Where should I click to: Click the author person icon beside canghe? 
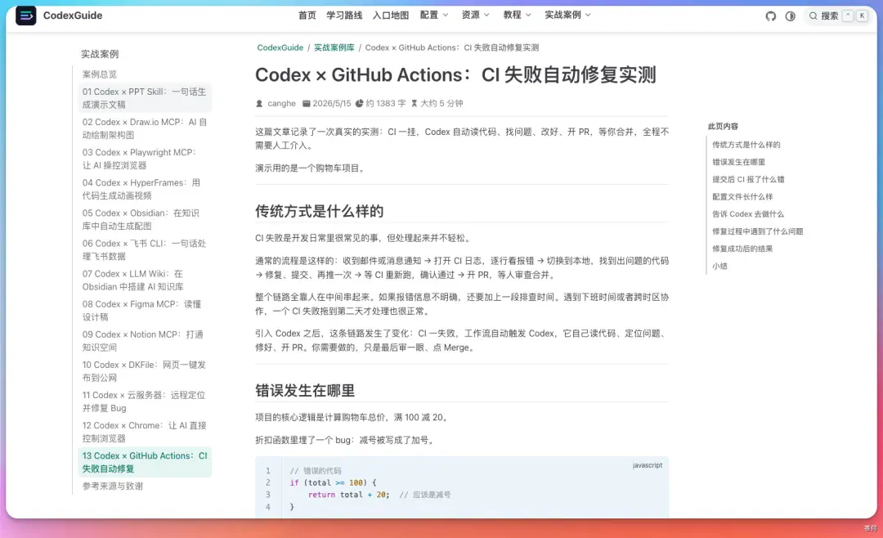259,104
